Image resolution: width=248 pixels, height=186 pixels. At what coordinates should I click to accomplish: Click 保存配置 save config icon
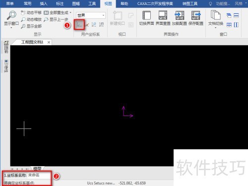coord(196,15)
